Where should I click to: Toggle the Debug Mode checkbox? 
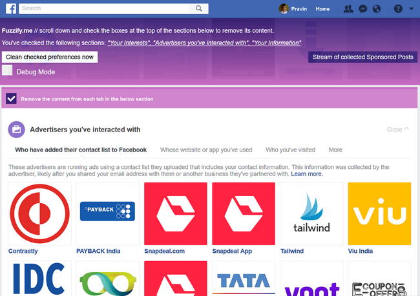click(x=7, y=70)
